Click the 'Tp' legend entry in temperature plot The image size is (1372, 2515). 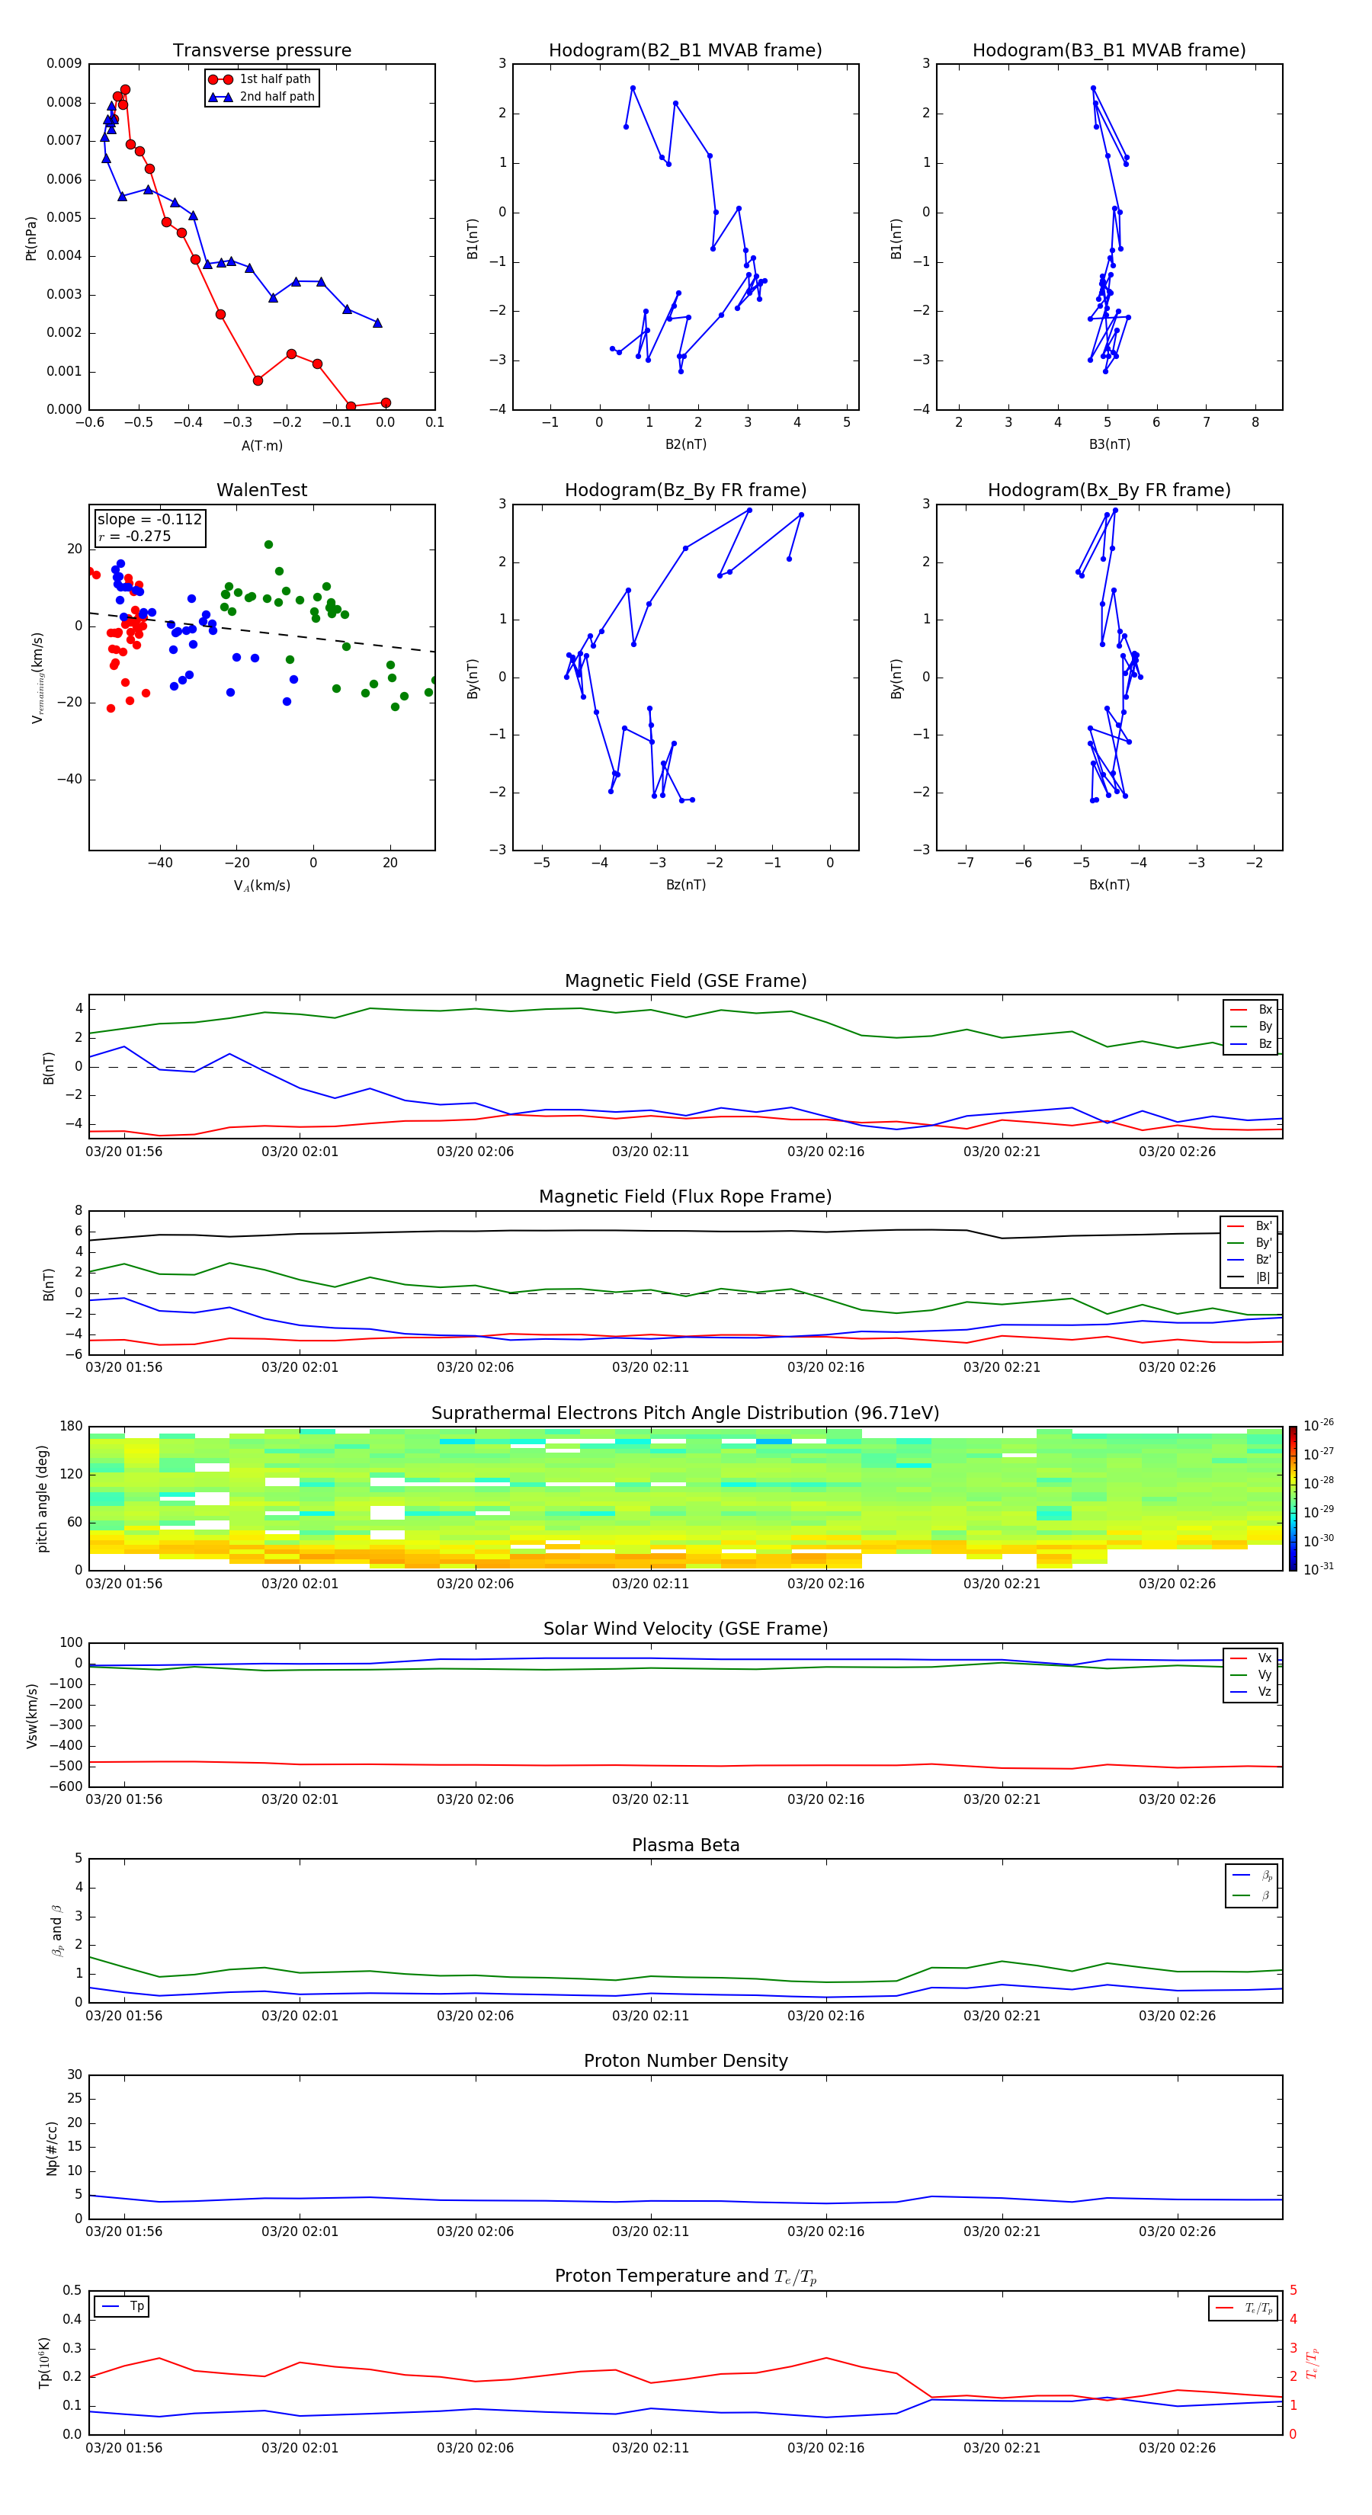click(122, 2306)
